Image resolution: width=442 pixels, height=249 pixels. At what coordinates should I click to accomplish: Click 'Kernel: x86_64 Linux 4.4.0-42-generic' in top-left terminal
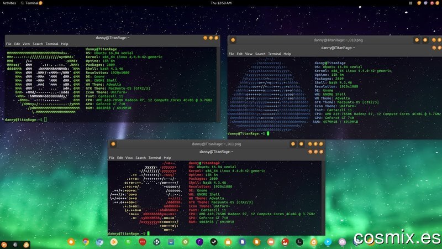tap(124, 57)
